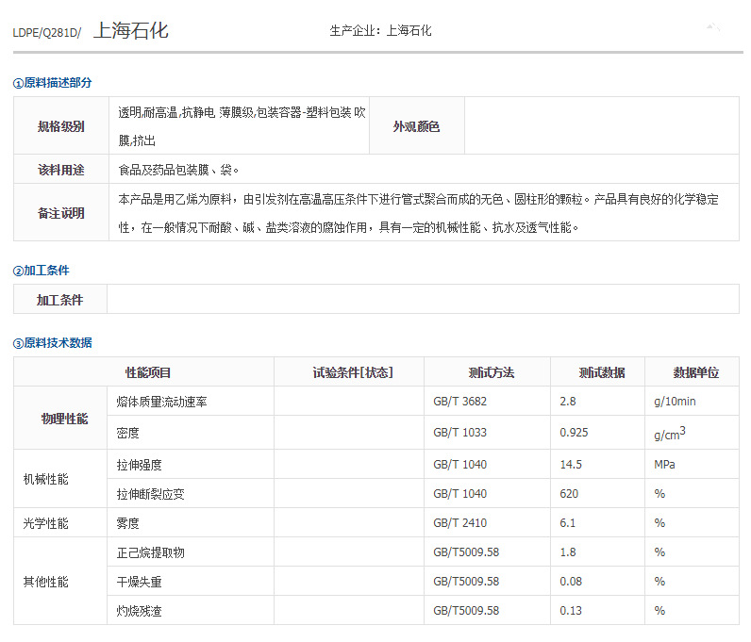Click the 透明,耐高温,抗静电 specification text
751x642 pixels.
pos(242,126)
